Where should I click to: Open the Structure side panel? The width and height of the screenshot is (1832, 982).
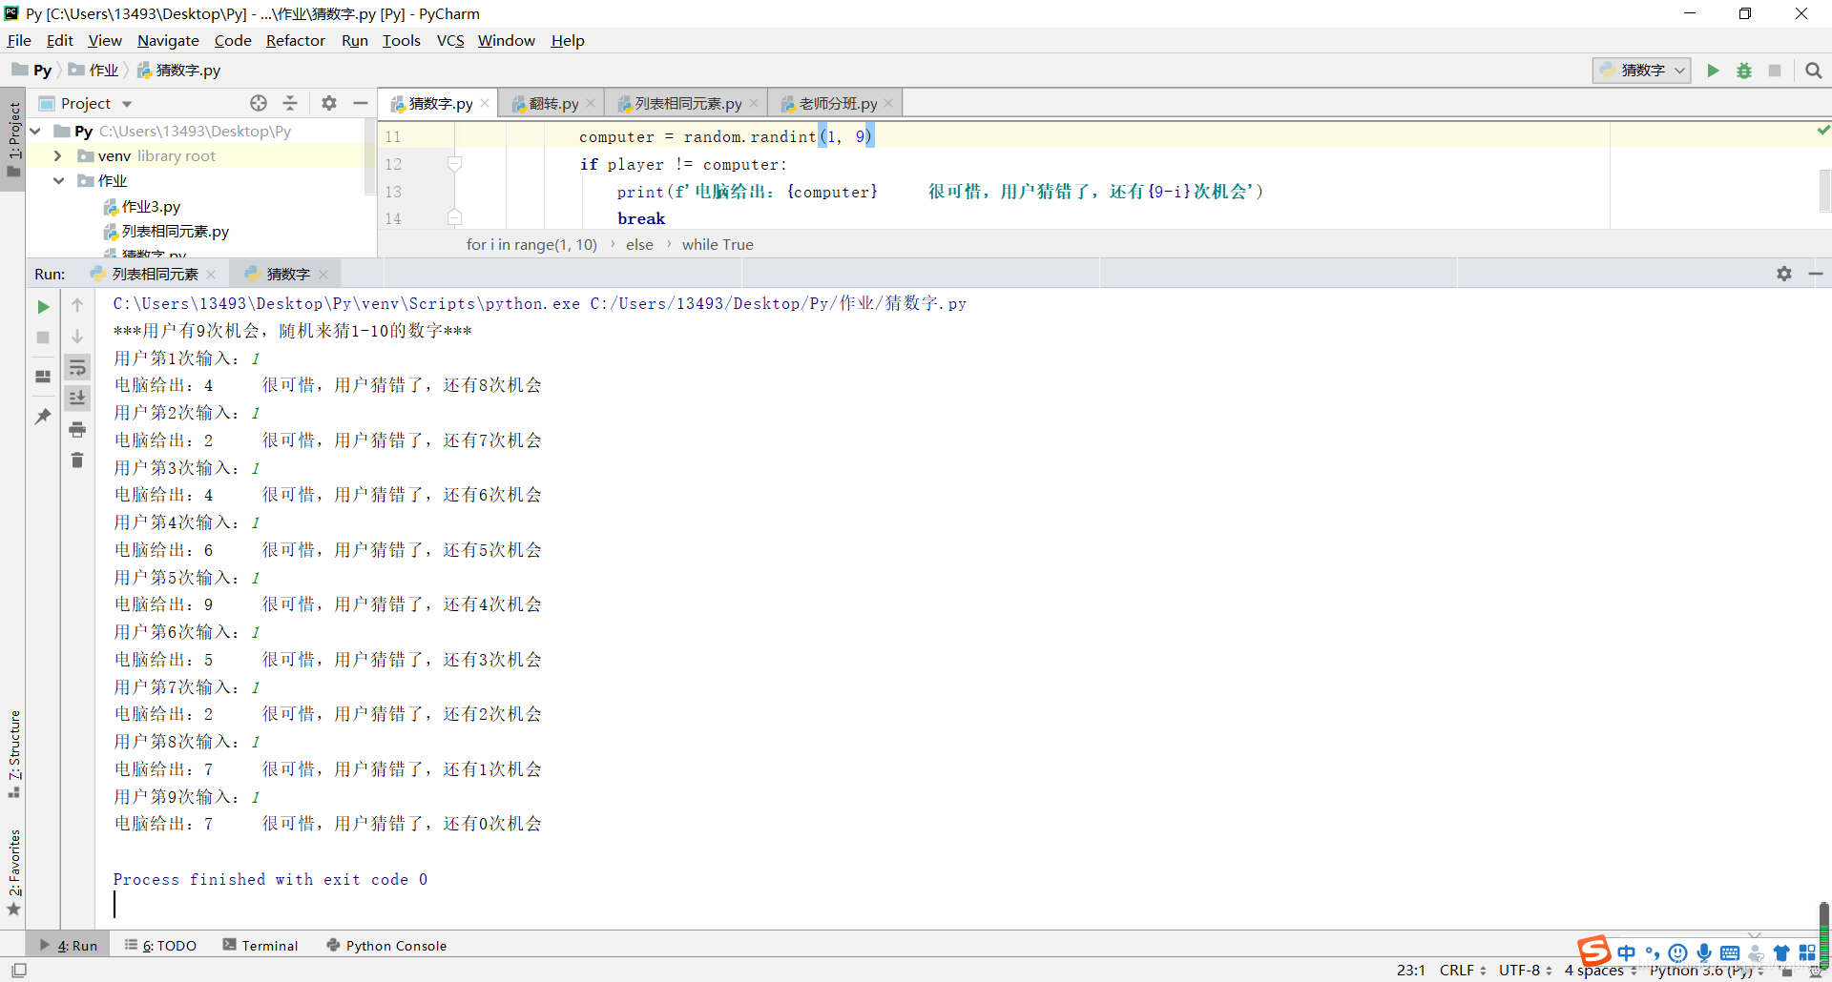tap(14, 753)
